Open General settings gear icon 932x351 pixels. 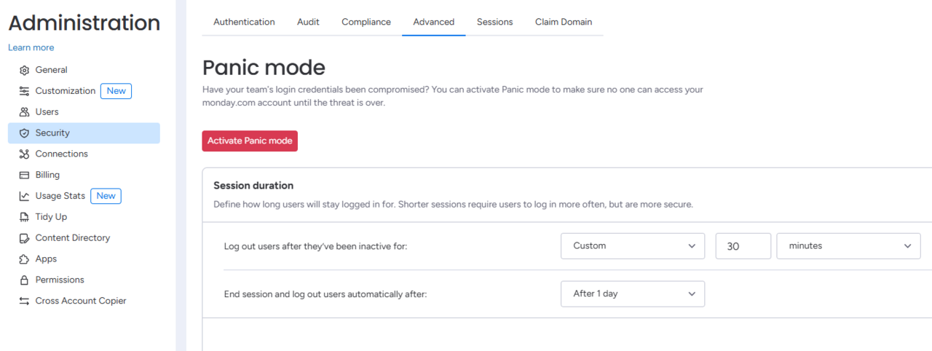click(24, 70)
